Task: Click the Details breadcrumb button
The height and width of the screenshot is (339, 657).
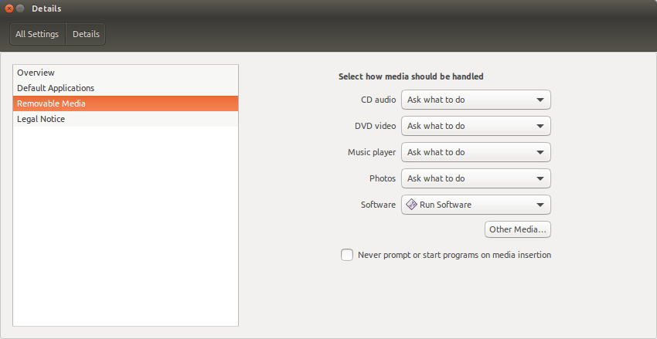Action: (86, 34)
